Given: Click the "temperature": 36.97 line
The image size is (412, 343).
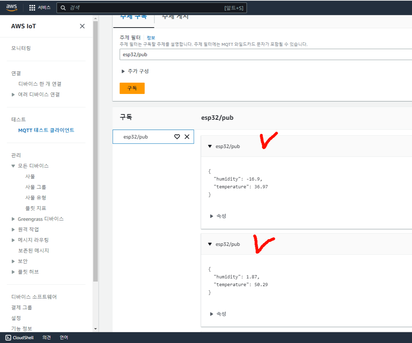Looking at the screenshot, I should (241, 187).
